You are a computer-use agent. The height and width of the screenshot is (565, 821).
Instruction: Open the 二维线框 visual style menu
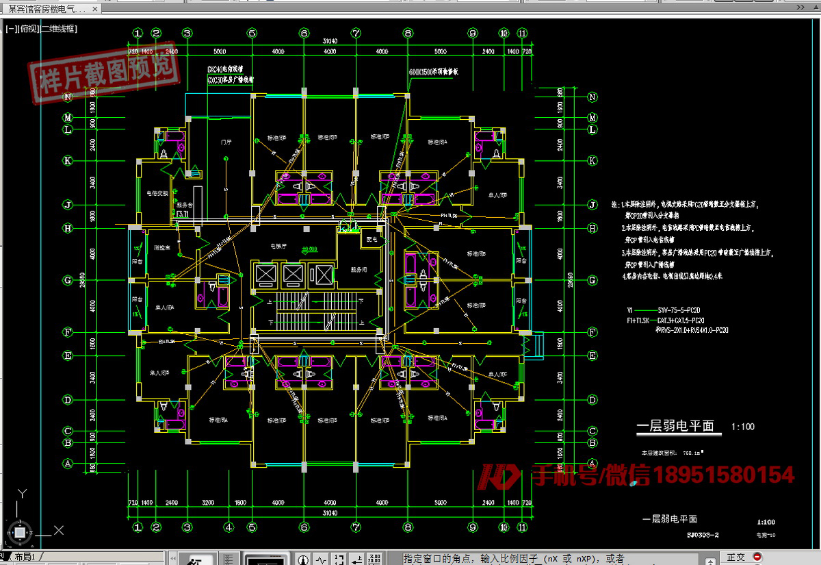click(x=59, y=29)
